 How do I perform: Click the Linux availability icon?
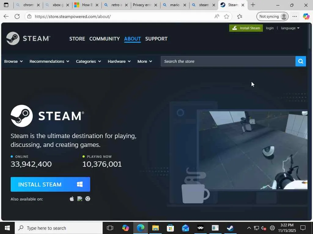click(x=80, y=199)
